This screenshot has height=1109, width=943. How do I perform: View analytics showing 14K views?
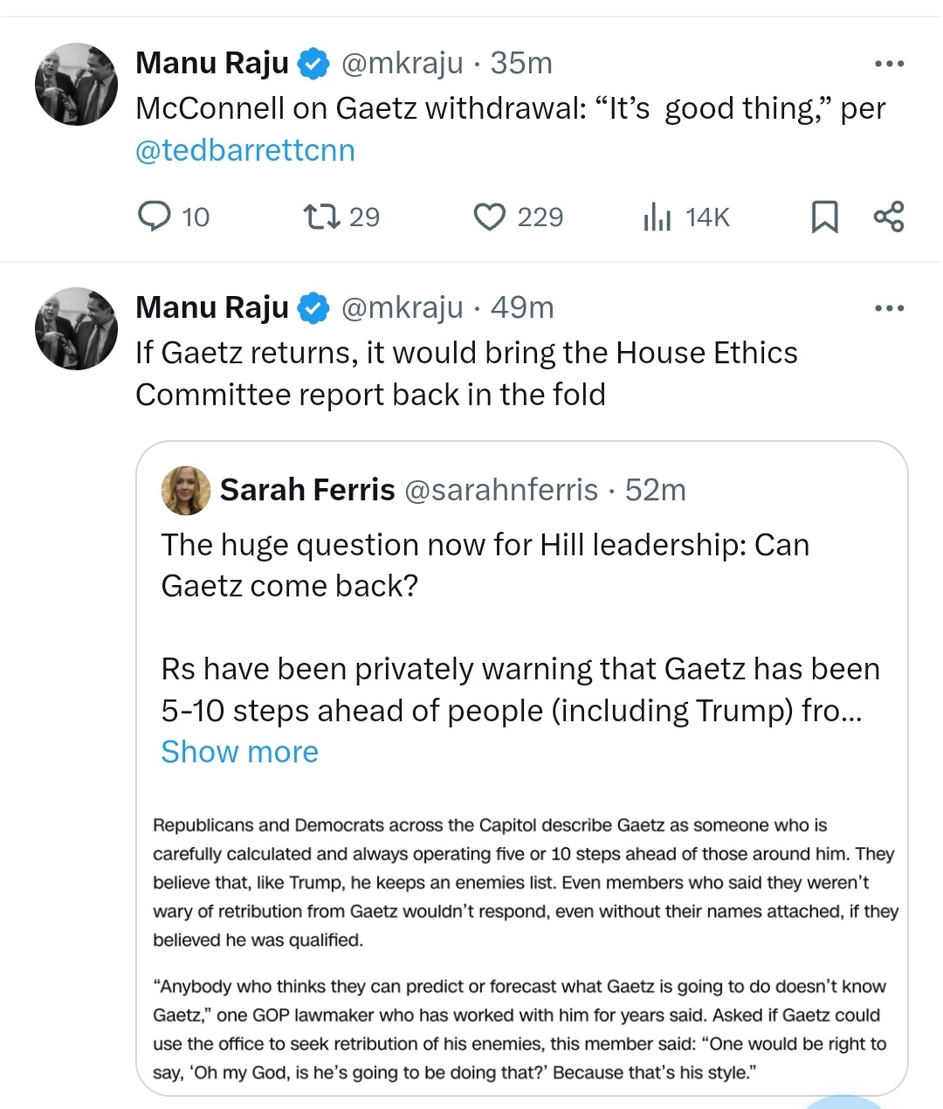[657, 217]
